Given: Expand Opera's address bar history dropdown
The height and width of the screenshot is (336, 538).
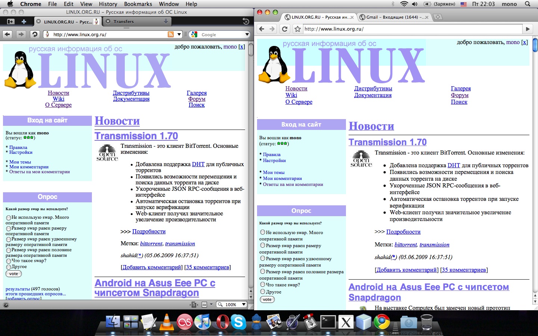Looking at the screenshot, I should pyautogui.click(x=179, y=34).
